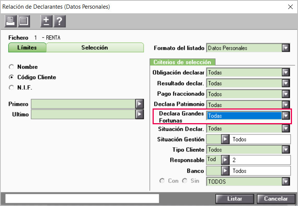298x206 pixels.
Task: Click the Responsable value '2'
Action: pos(234,160)
